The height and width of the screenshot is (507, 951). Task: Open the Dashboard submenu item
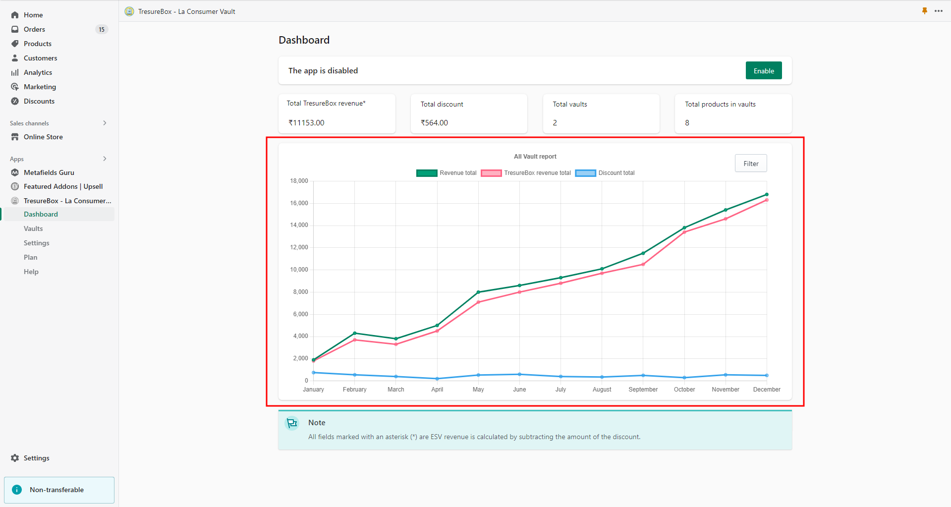(41, 214)
